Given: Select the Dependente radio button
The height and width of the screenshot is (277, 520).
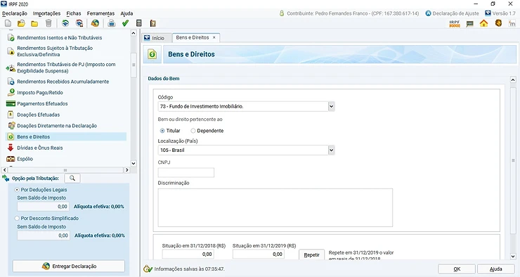Looking at the screenshot, I should 193,131.
